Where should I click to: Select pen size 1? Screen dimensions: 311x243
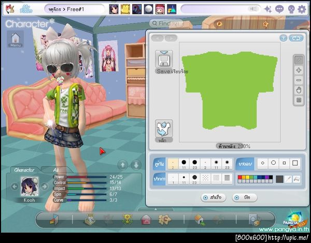point(173,179)
